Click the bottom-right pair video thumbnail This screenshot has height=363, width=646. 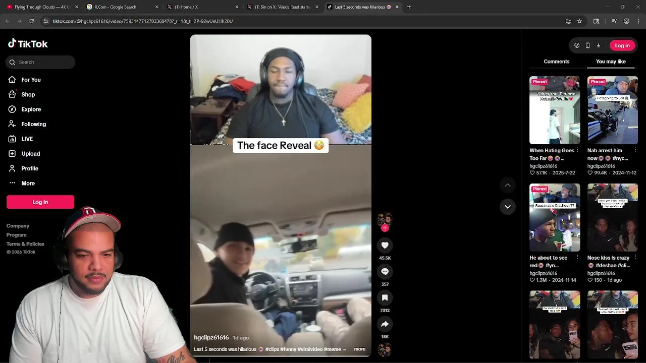click(x=613, y=325)
